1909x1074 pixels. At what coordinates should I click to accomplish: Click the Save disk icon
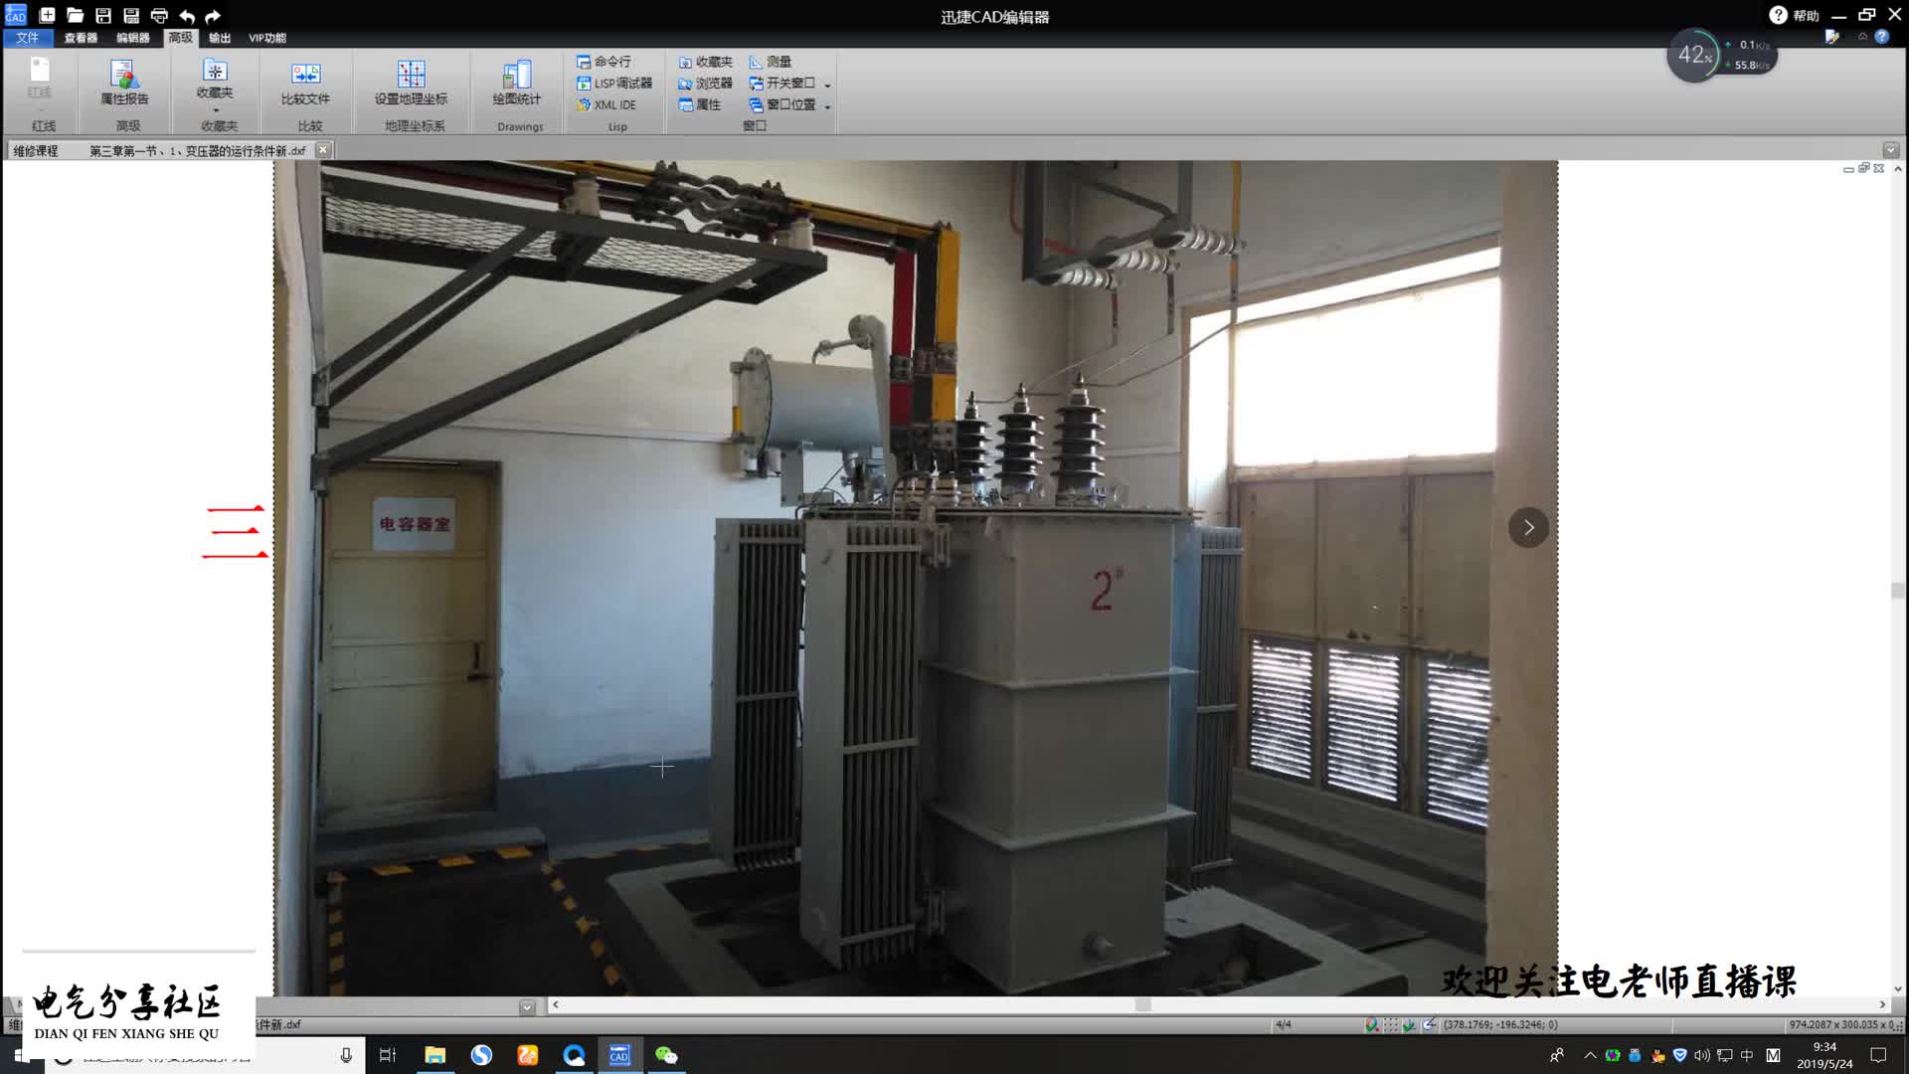click(102, 15)
